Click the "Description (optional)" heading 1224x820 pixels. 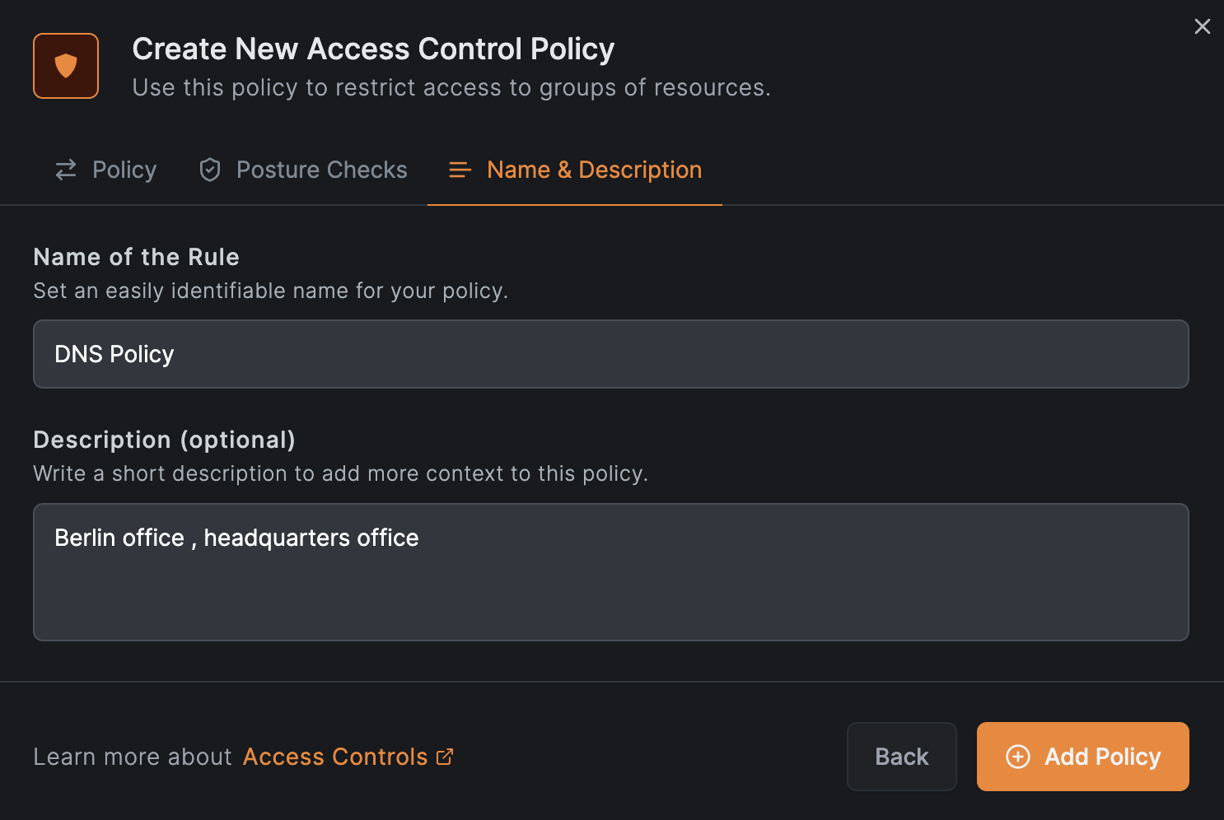tap(164, 440)
